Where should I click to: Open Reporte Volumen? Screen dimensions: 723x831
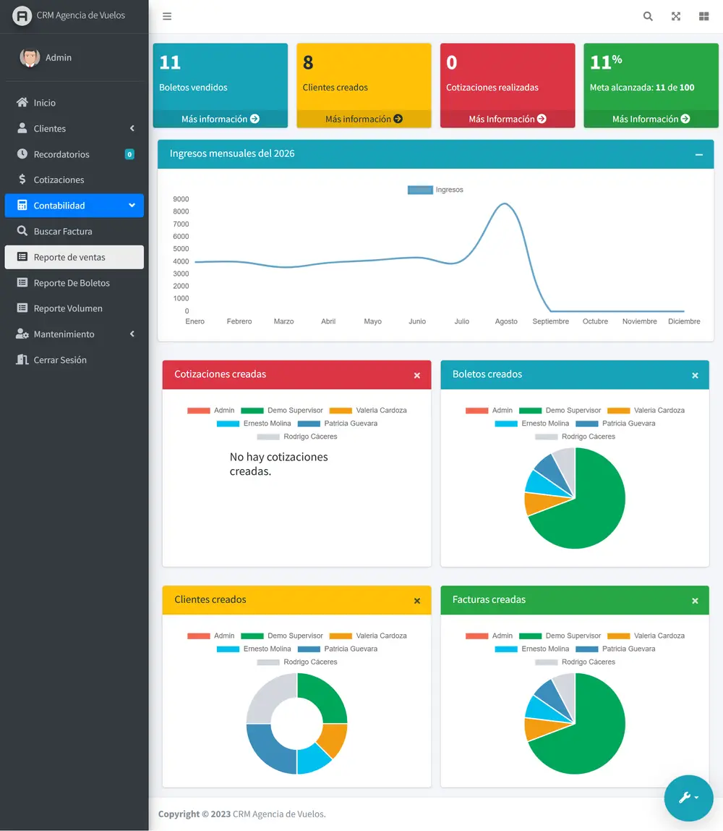point(74,308)
